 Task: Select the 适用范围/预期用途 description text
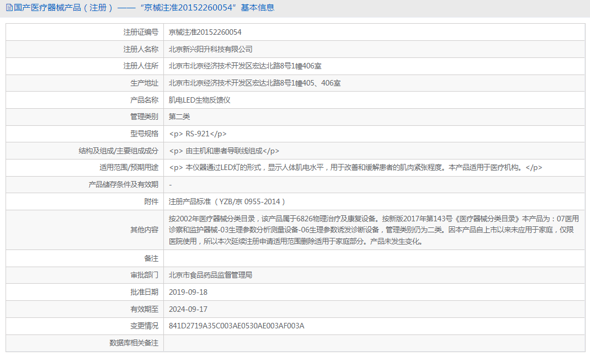pos(355,167)
